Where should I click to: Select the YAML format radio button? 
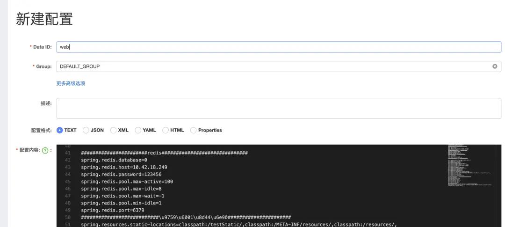coord(138,130)
